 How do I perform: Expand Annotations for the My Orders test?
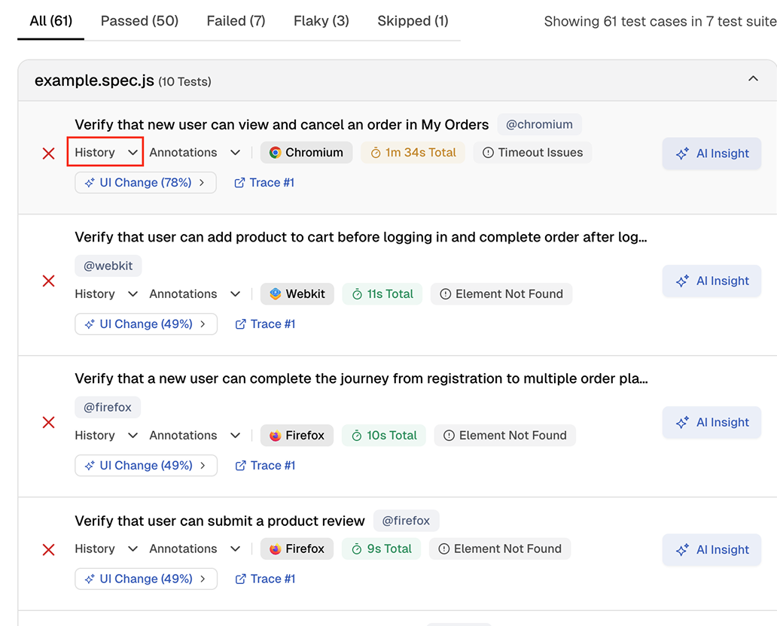[195, 153]
